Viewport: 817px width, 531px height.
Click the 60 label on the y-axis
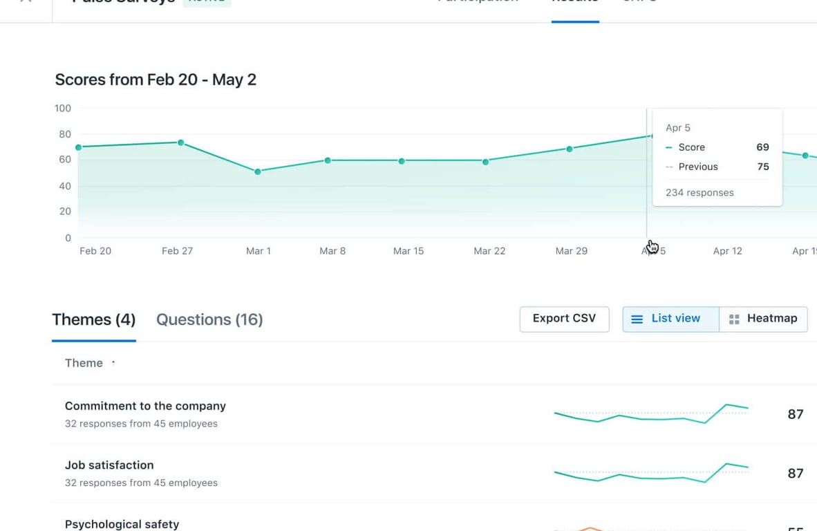[64, 160]
